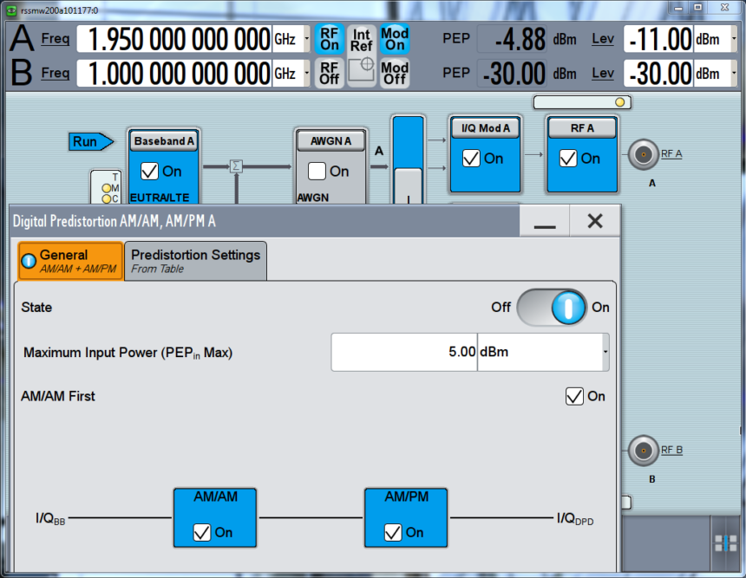The height and width of the screenshot is (578, 746).
Task: Click the small white tab below RF B
Action: click(x=626, y=503)
